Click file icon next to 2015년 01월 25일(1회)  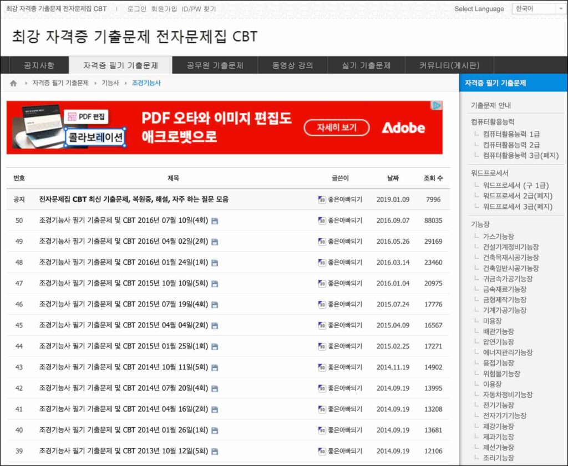click(215, 347)
